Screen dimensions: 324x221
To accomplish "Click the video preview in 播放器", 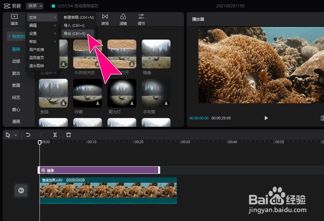I will click(261, 65).
